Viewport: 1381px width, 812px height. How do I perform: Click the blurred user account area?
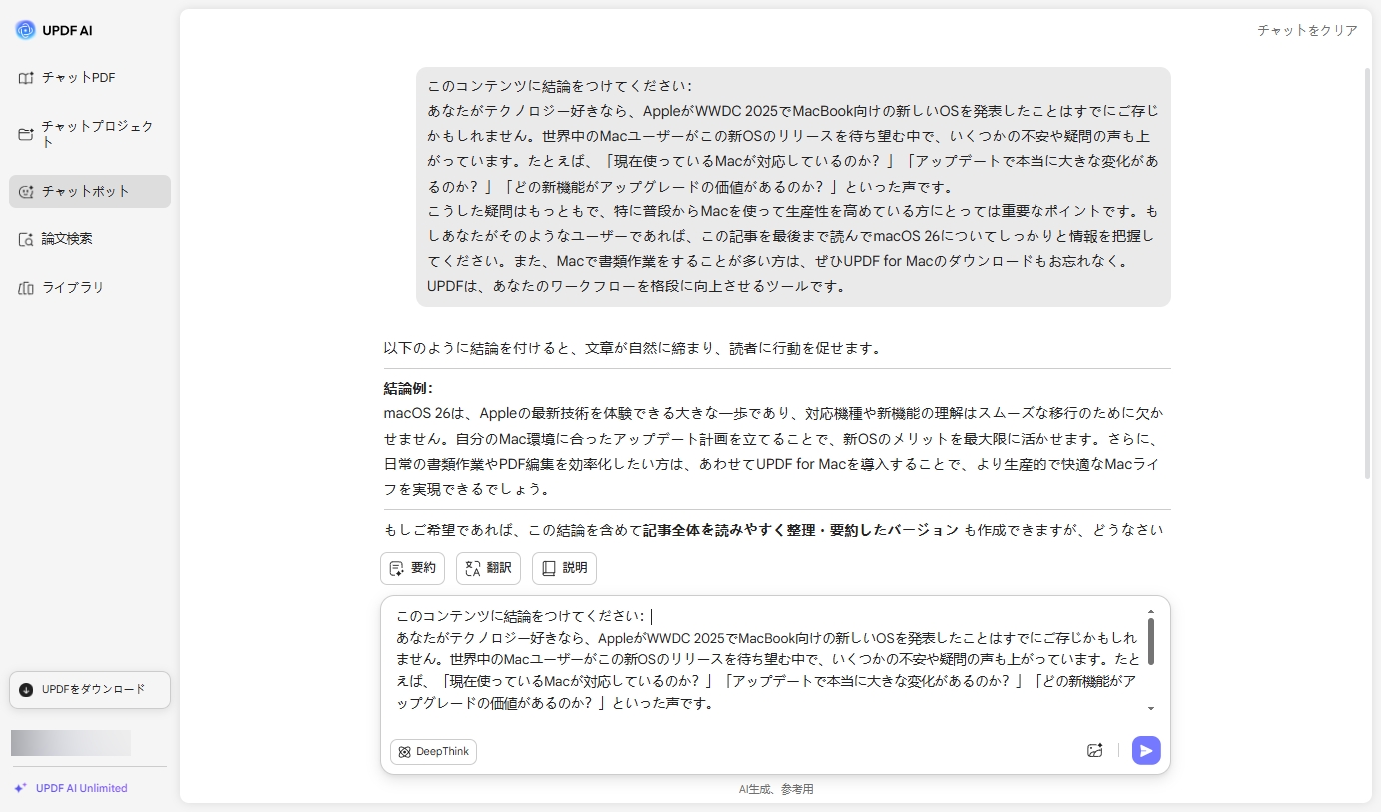tap(71, 743)
